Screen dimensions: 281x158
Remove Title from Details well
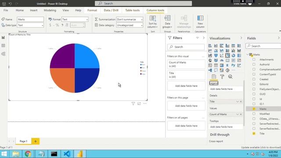click(x=241, y=101)
